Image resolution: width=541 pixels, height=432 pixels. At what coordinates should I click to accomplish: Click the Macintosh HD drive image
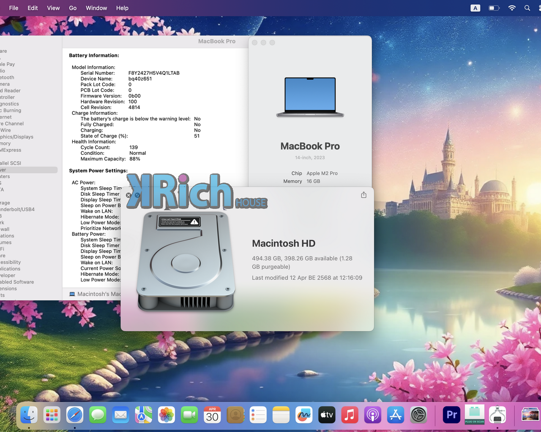pyautogui.click(x=186, y=262)
